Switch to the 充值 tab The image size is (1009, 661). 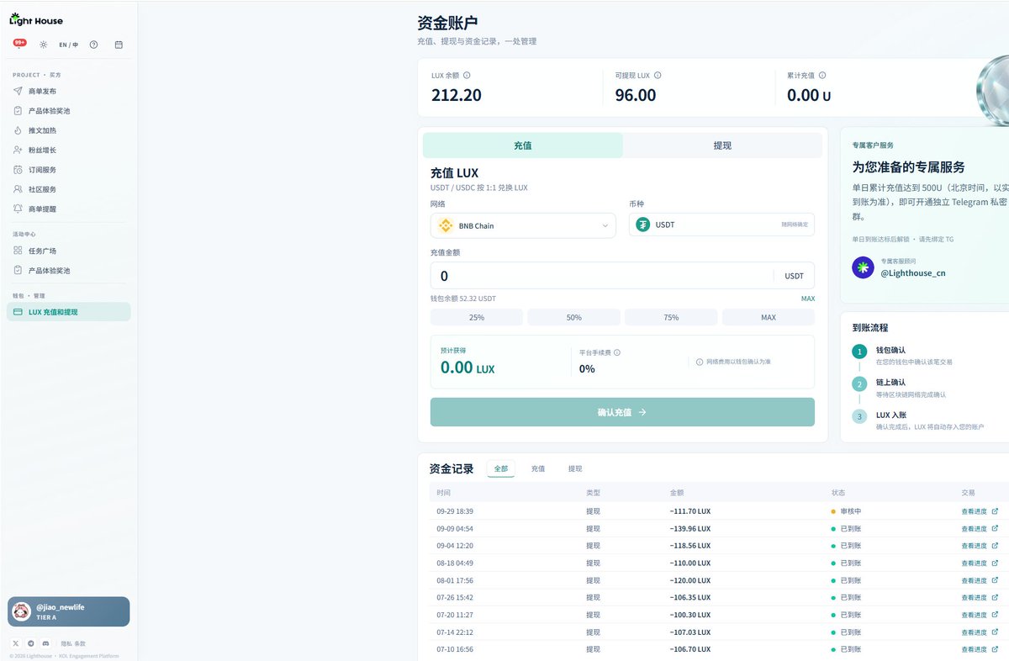pyautogui.click(x=523, y=145)
